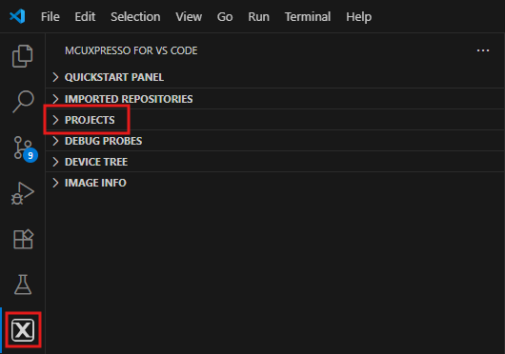Open the View menu

(x=189, y=17)
